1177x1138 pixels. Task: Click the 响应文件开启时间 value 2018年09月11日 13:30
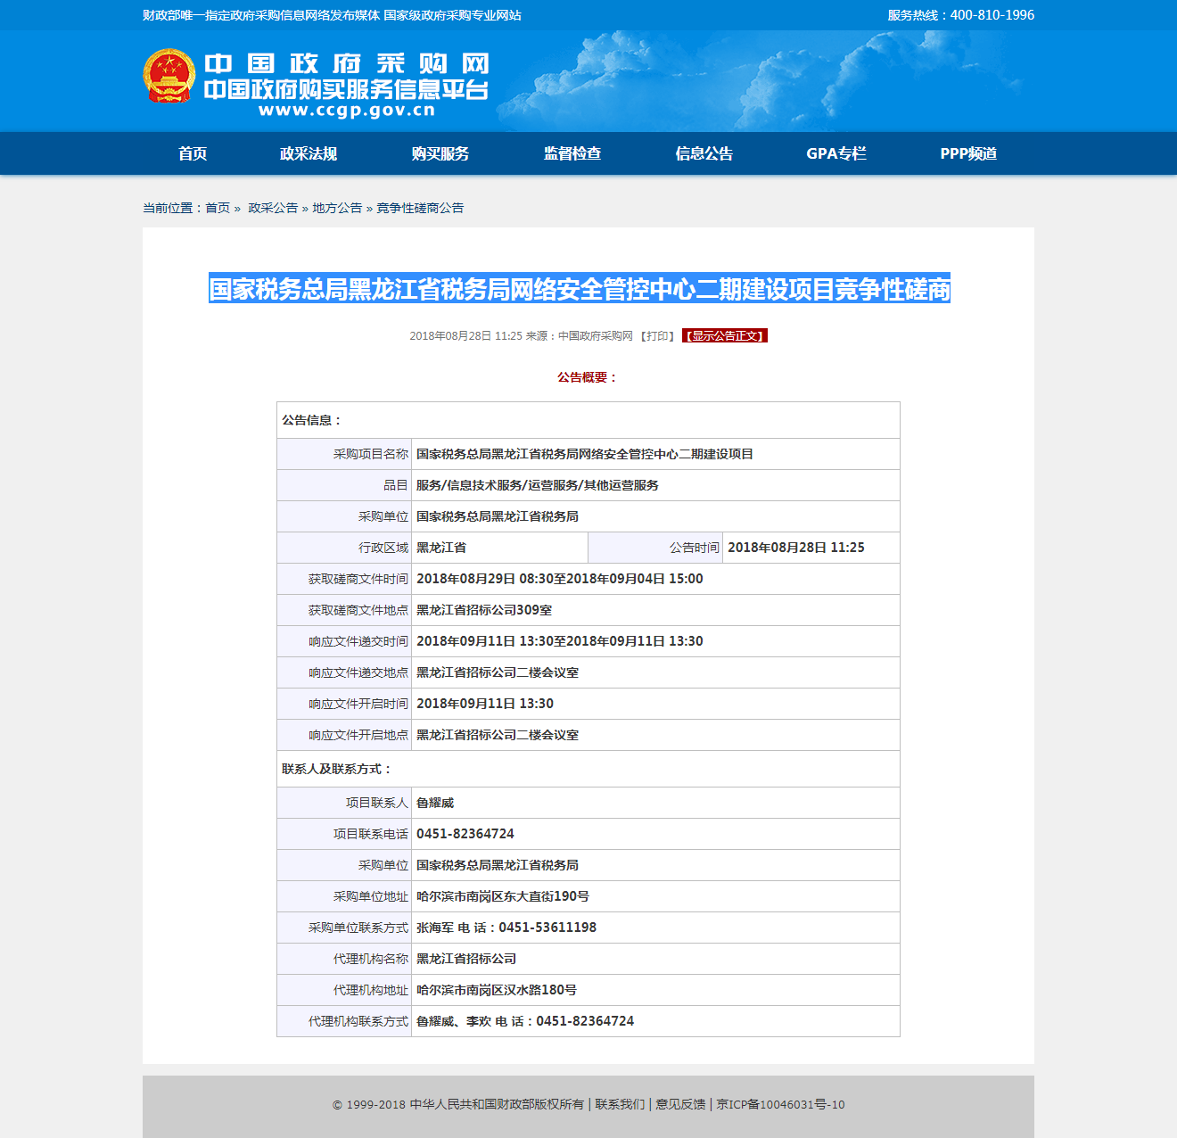(485, 704)
